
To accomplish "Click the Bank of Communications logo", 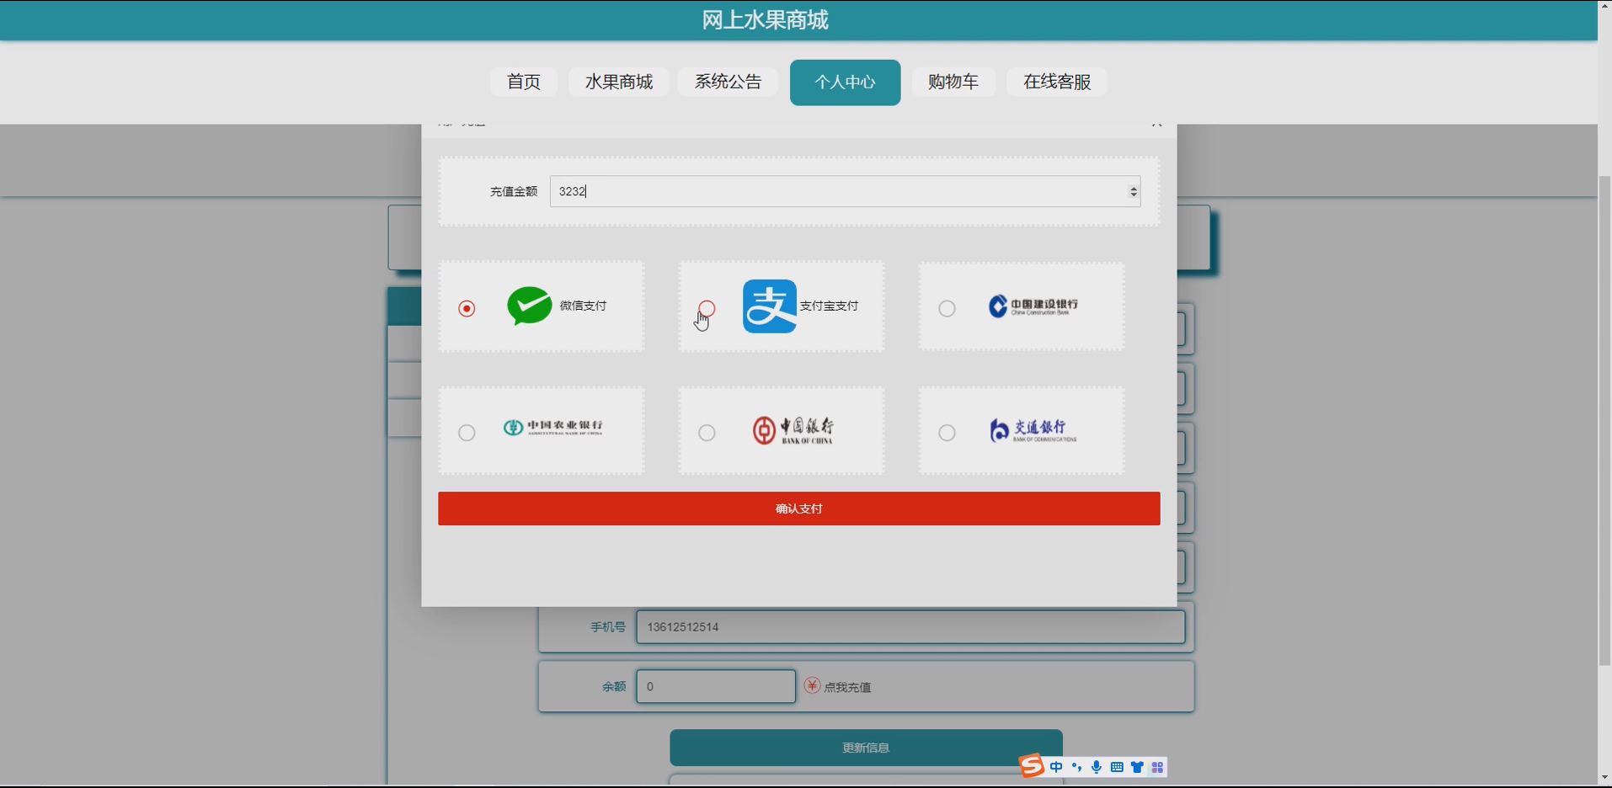I will tap(1033, 430).
